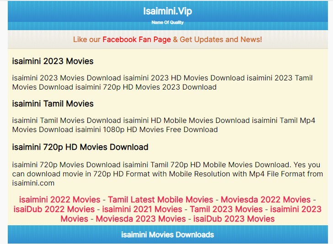Viewport: 333px width, 244px height.
Task: Open isaiDub 2023 Movies link
Action: click(234, 219)
